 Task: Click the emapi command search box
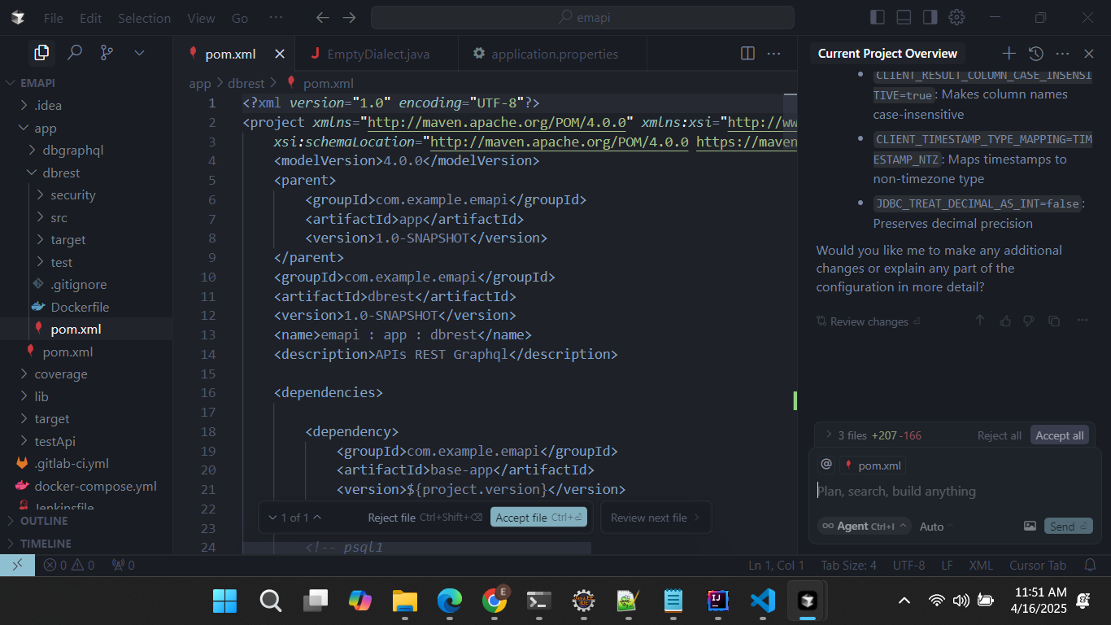click(582, 18)
